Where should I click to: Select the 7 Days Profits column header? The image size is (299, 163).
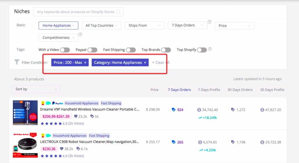point(209,90)
